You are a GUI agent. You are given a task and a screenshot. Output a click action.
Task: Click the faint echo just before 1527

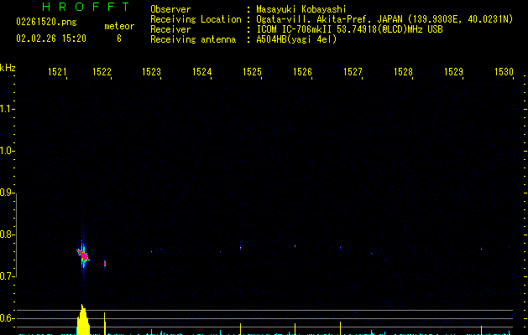coord(341,248)
